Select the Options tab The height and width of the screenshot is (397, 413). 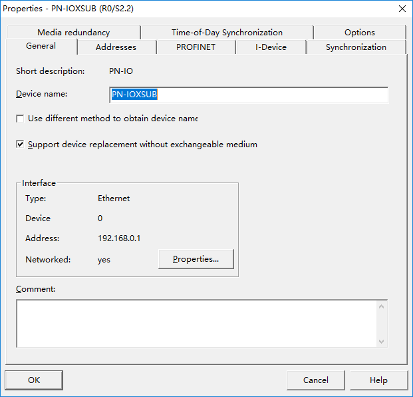click(359, 33)
